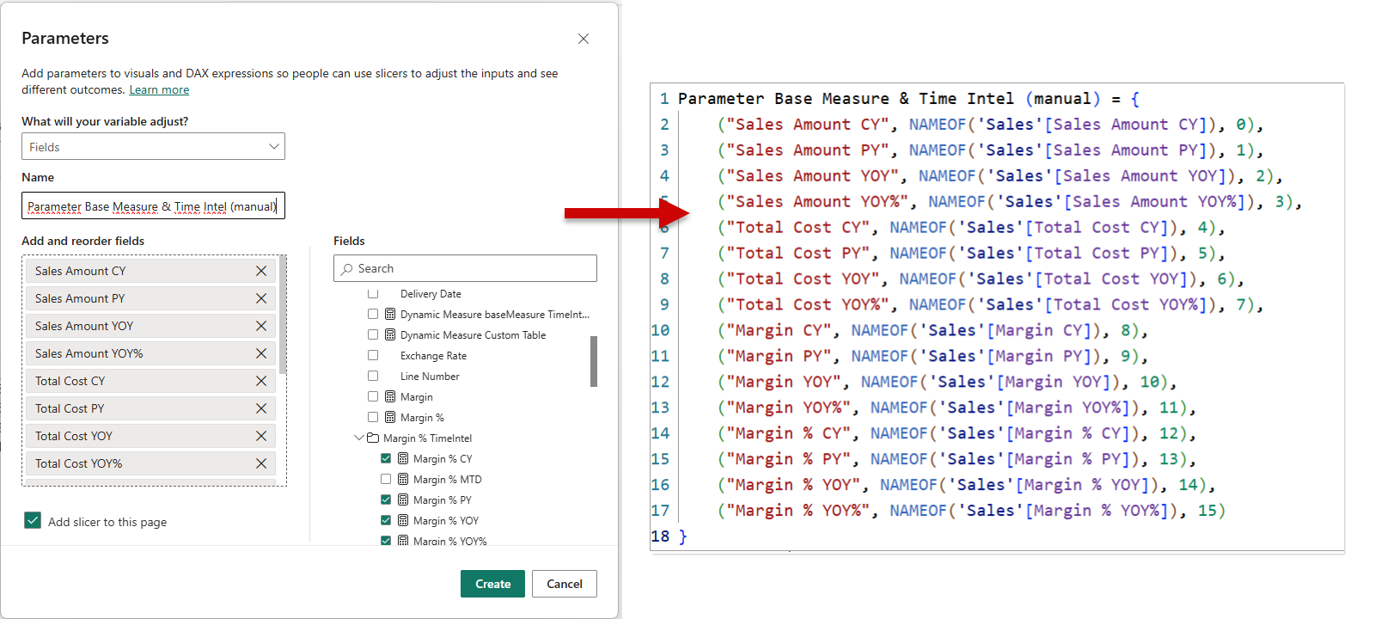
Task: Toggle Add slicer to this page
Action: (33, 520)
